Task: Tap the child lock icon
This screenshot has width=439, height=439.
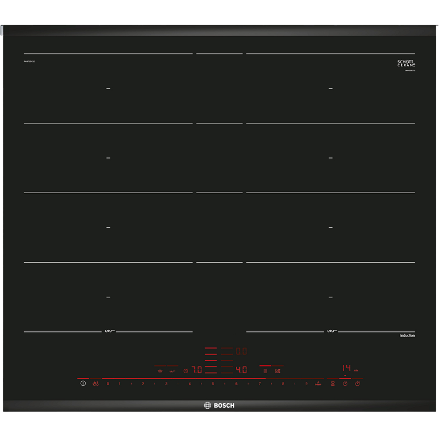Action: point(95,384)
